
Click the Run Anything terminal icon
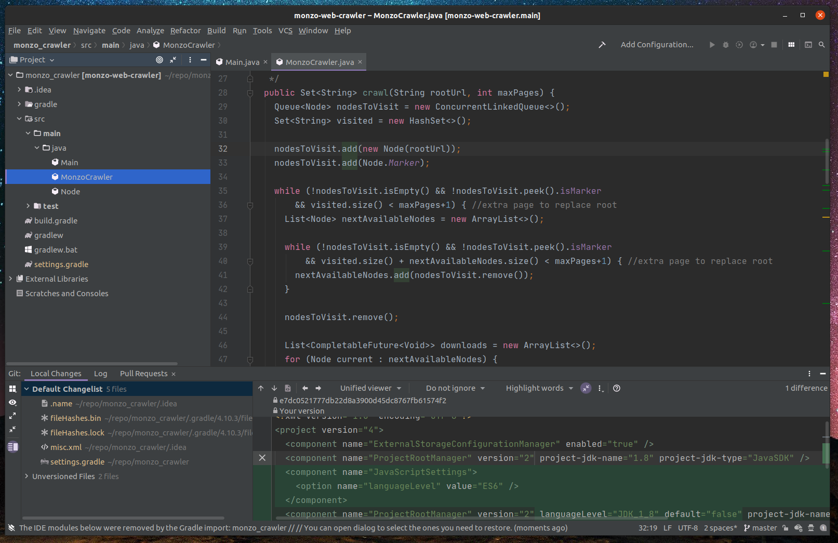808,45
